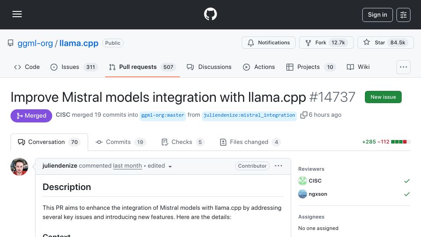Screen dimensions: 421x237
Task: Open the juliendenize:mistral_integration branch link
Action: [x=249, y=115]
